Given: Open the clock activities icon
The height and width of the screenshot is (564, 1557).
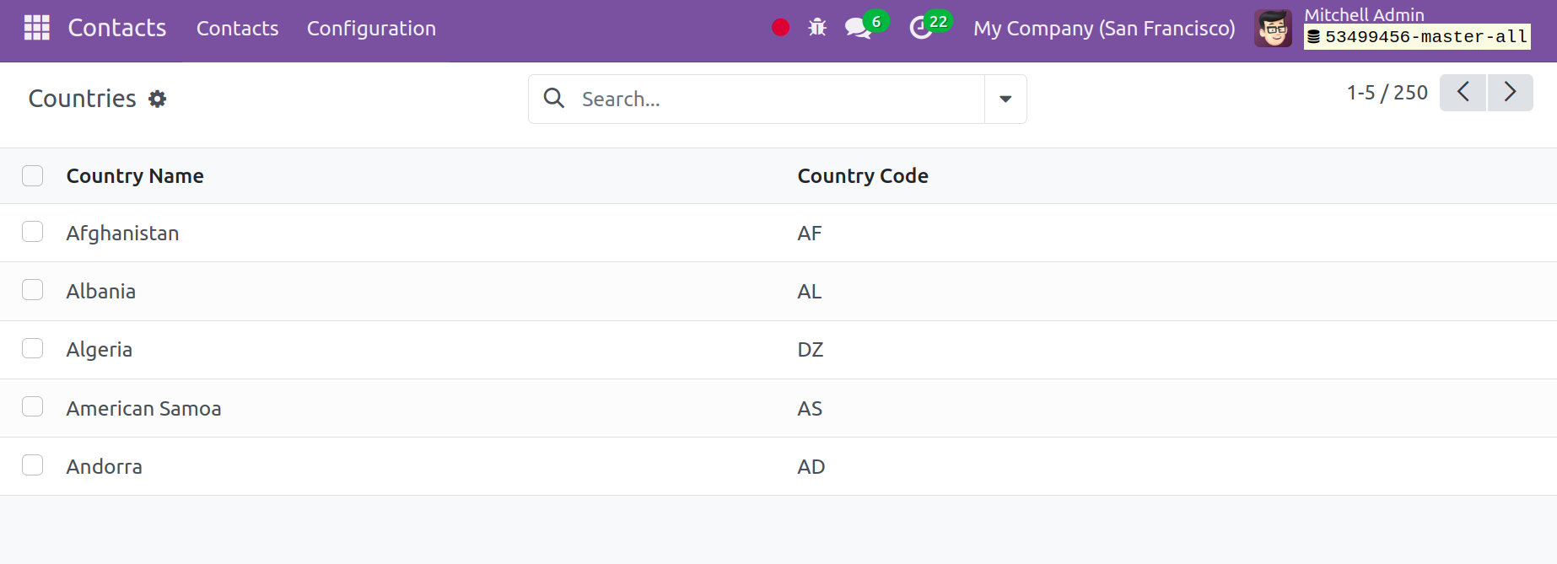Looking at the screenshot, I should pos(920,28).
